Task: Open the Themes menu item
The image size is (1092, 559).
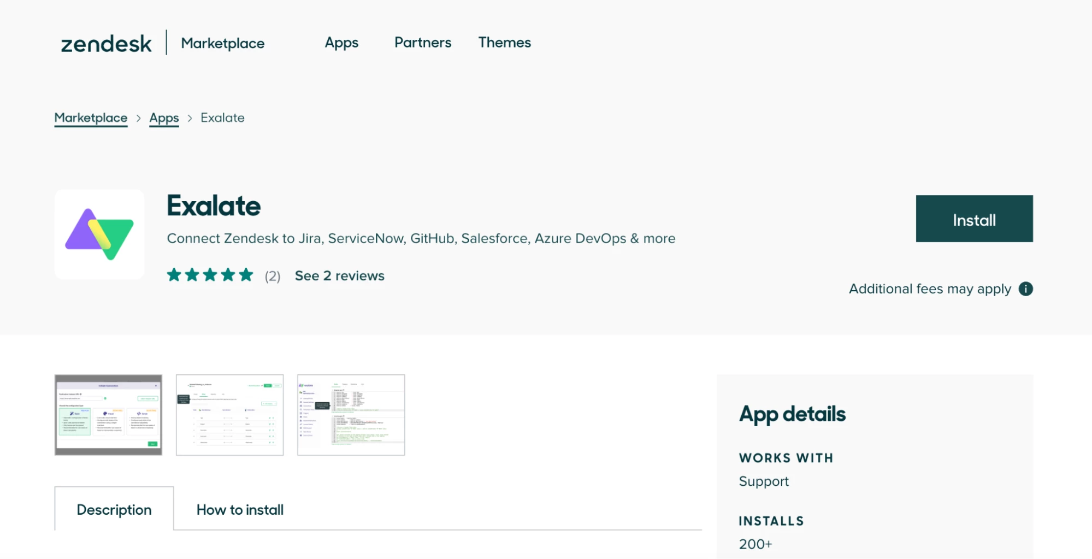Action: click(504, 43)
